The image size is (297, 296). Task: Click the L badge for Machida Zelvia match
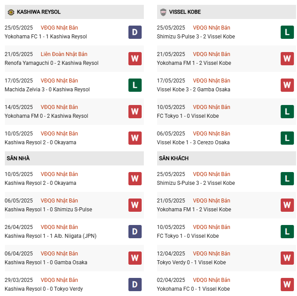135,85
